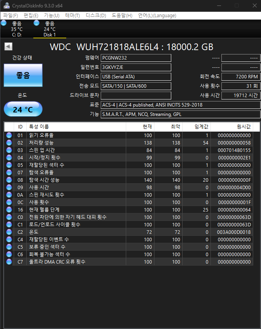The height and width of the screenshot is (329, 261).
Task: Click the 최악 column header
Action: click(169, 127)
